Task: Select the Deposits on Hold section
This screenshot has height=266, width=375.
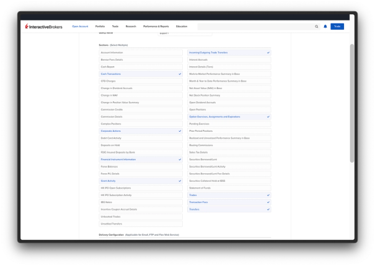Action: coord(141,145)
